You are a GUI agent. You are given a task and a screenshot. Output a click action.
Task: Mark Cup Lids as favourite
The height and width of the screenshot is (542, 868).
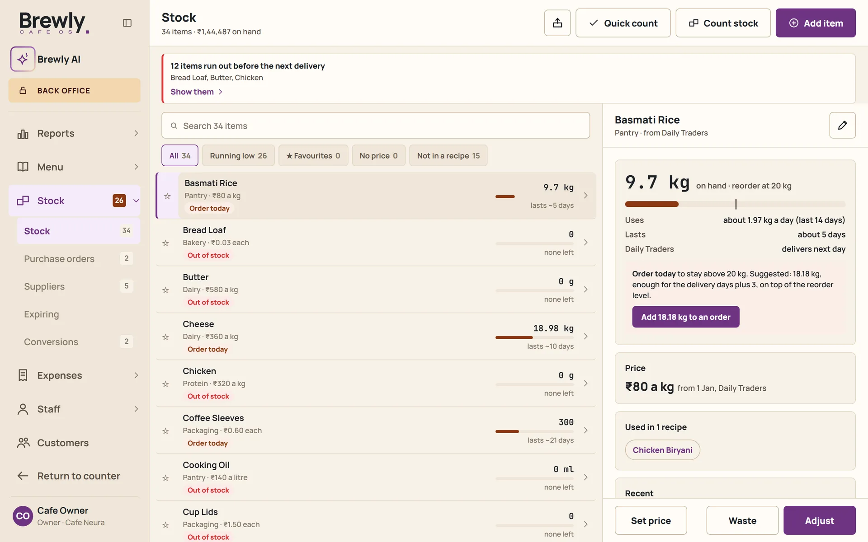tap(165, 525)
